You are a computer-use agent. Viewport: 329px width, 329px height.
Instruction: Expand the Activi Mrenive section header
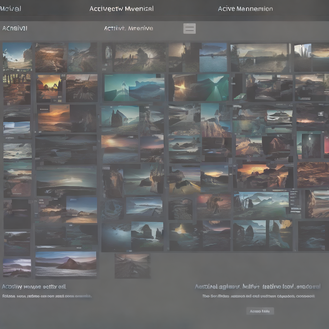[x=128, y=28]
